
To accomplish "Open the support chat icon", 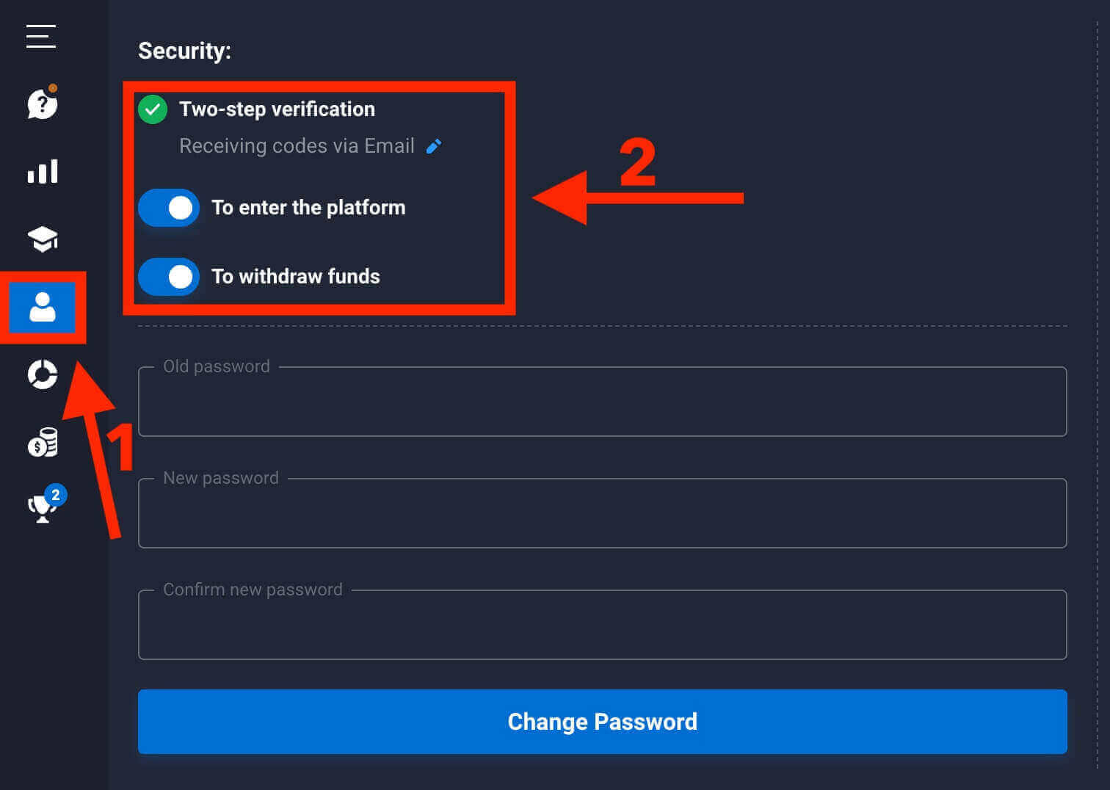I will tap(42, 104).
